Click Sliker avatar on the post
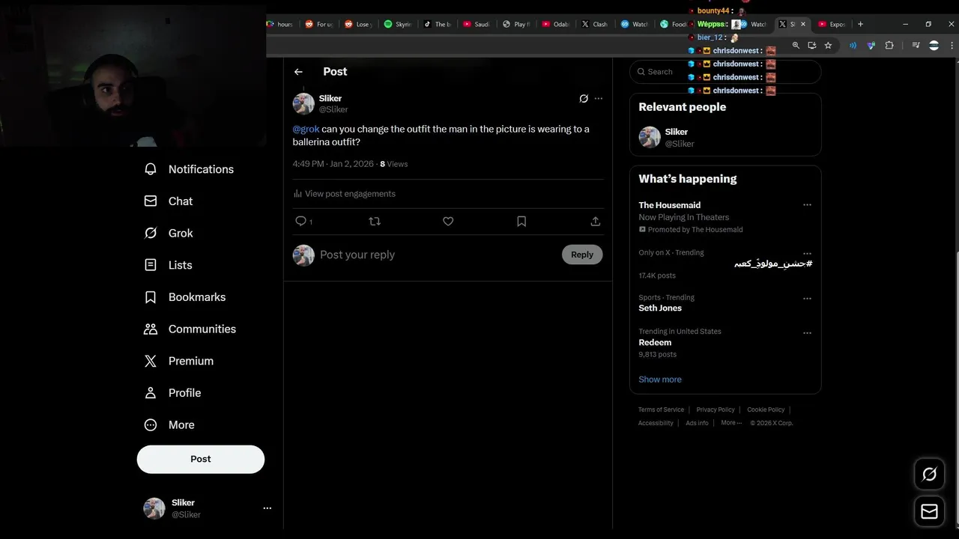 [x=303, y=103]
